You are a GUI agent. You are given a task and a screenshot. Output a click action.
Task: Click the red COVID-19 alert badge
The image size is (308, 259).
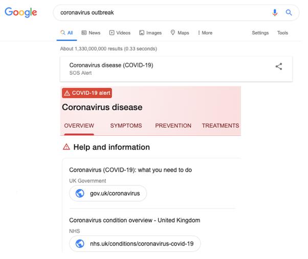coord(87,93)
